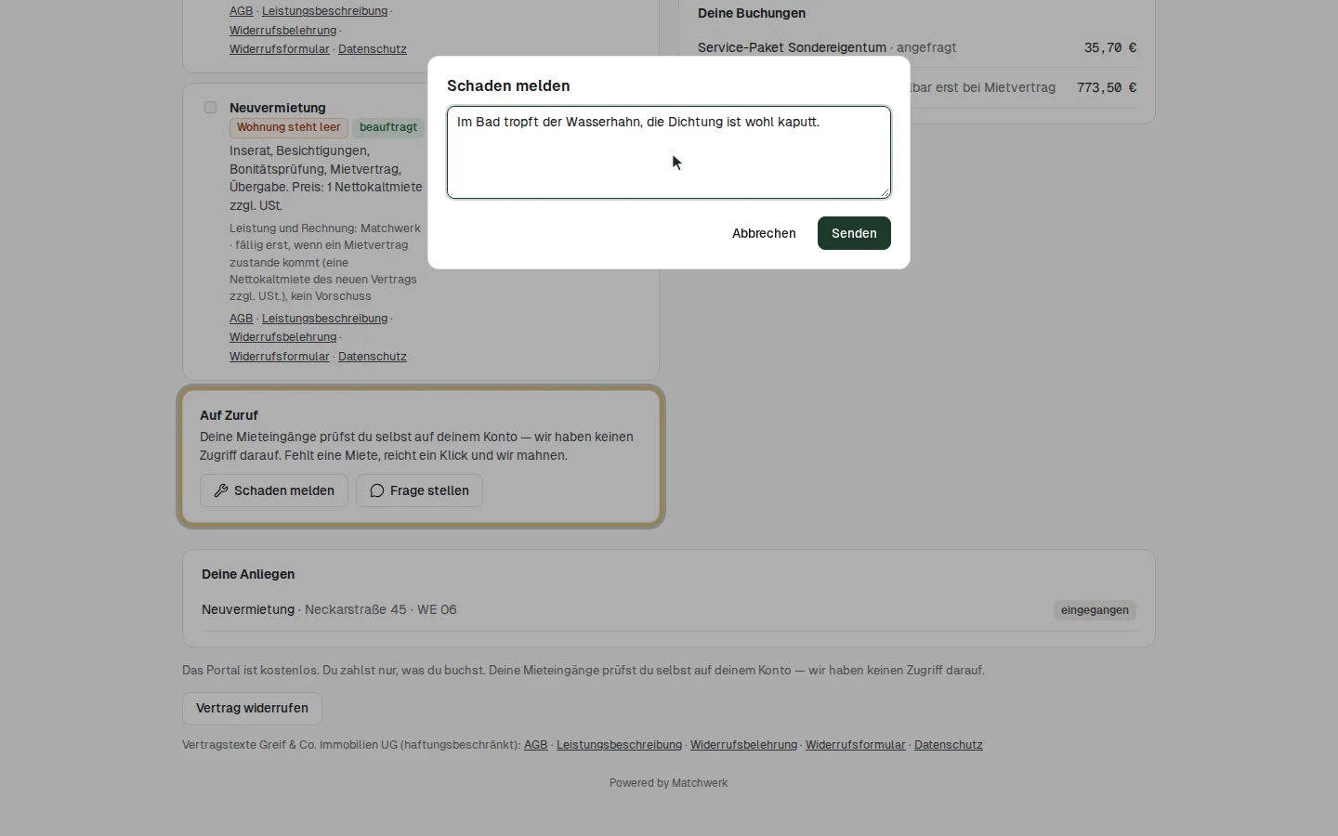Open the Schaden melden button under Auf Zuruf
Screen dimensions: 1338x836
(x=274, y=490)
